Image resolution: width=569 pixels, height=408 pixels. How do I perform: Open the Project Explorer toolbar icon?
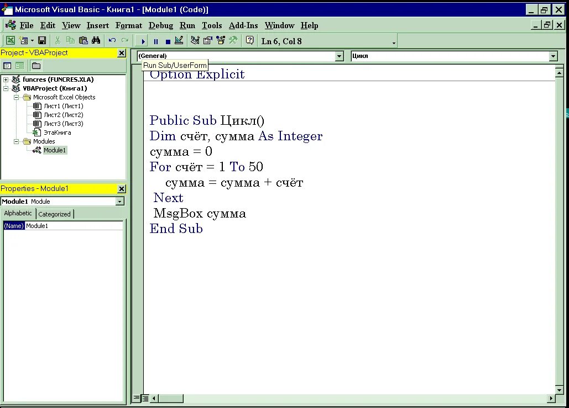(195, 41)
